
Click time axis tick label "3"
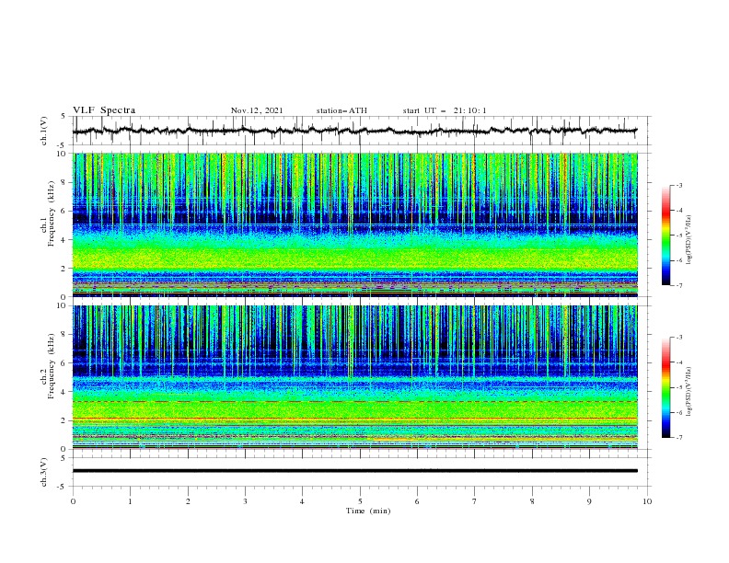click(245, 501)
